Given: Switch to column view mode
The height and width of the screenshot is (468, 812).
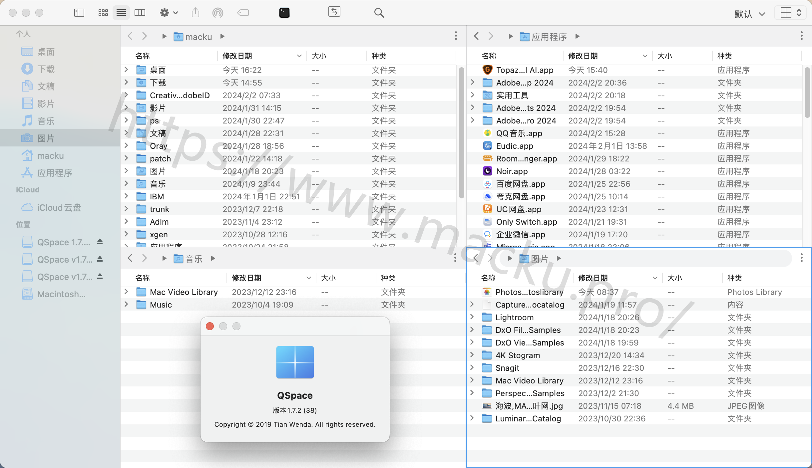Looking at the screenshot, I should (140, 13).
